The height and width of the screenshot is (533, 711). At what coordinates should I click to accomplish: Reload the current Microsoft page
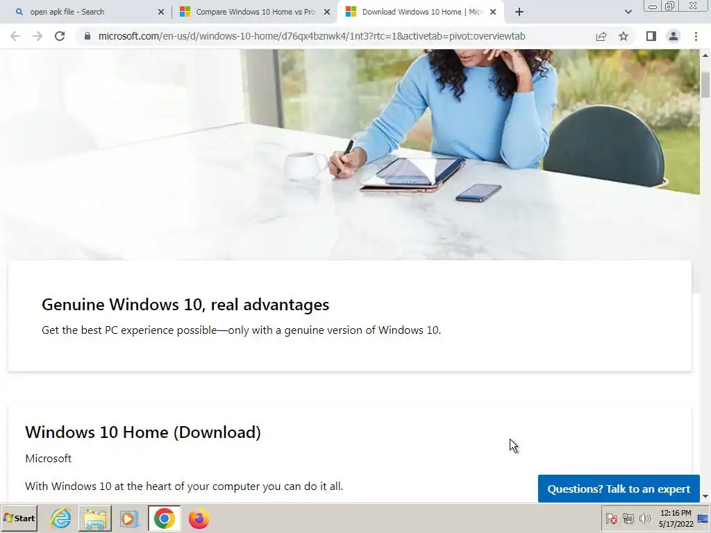click(x=60, y=36)
